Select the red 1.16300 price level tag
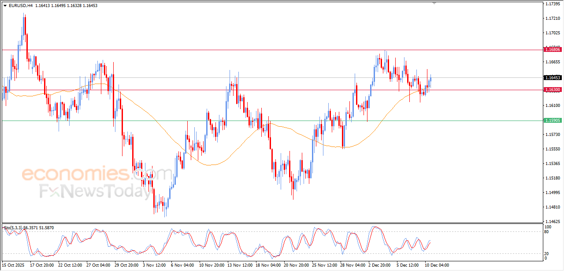This screenshot has width=564, height=271. point(553,90)
